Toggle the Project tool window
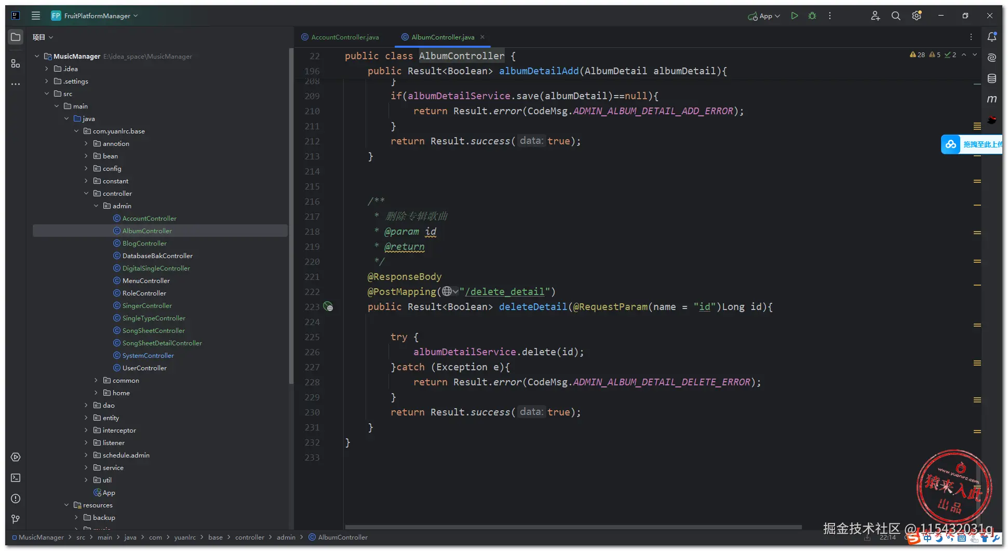Image resolution: width=1008 pixels, height=551 pixels. tap(16, 37)
